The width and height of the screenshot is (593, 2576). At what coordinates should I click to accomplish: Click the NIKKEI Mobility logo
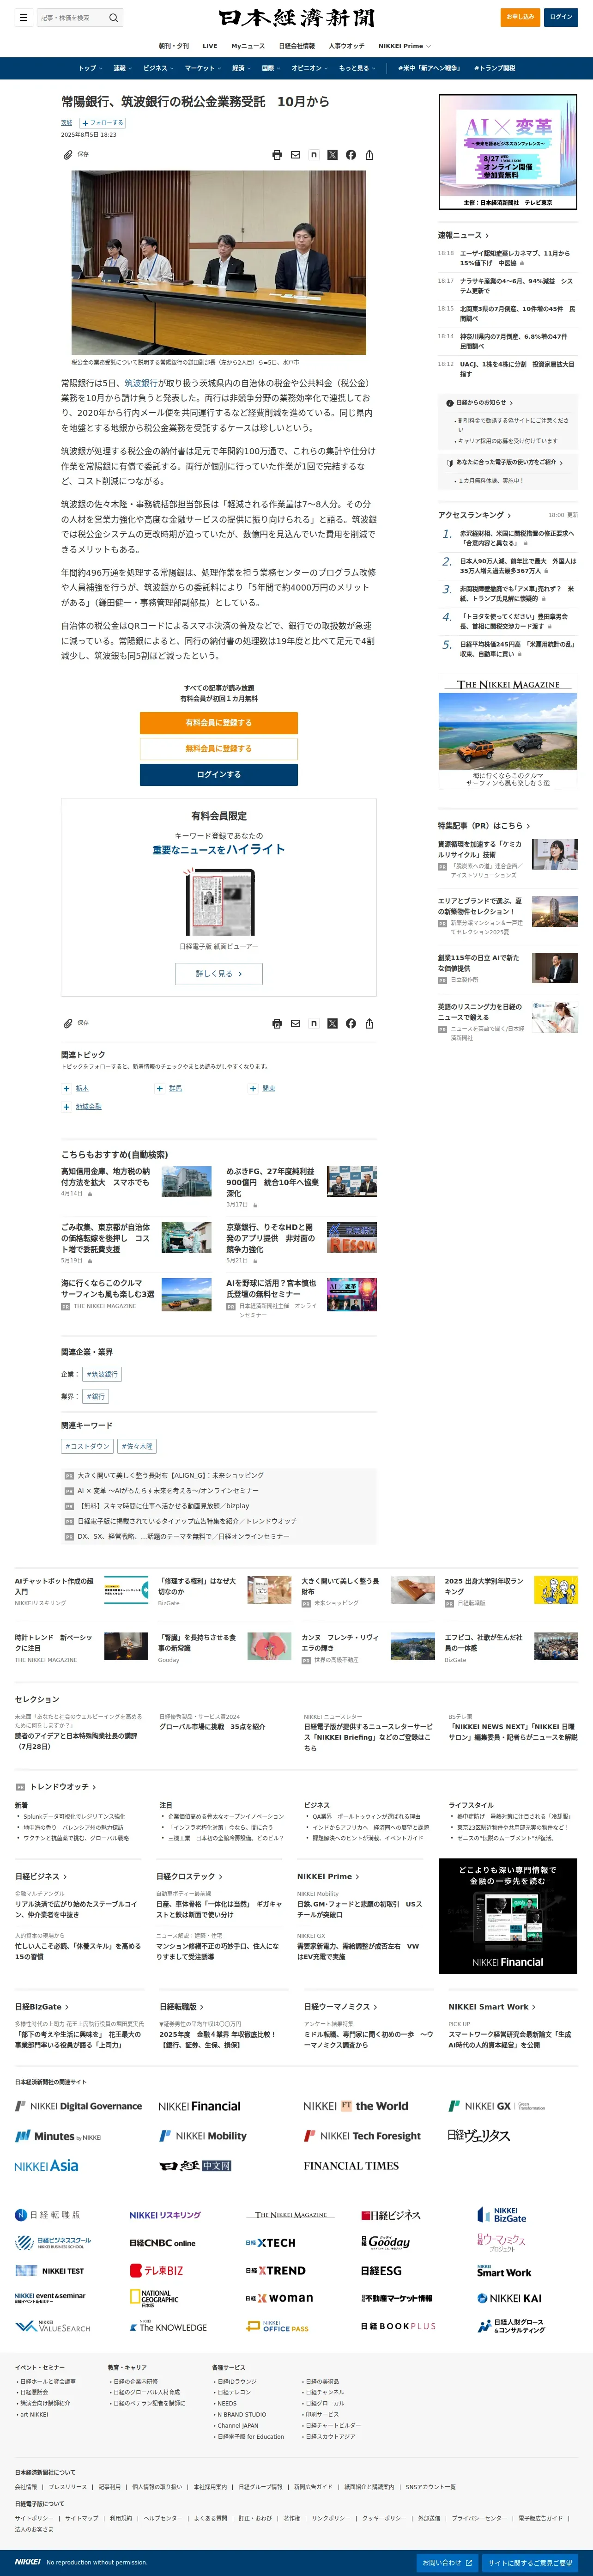203,2135
